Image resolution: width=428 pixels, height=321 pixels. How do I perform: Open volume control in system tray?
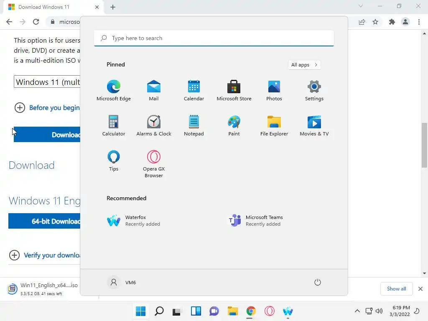coord(379,311)
